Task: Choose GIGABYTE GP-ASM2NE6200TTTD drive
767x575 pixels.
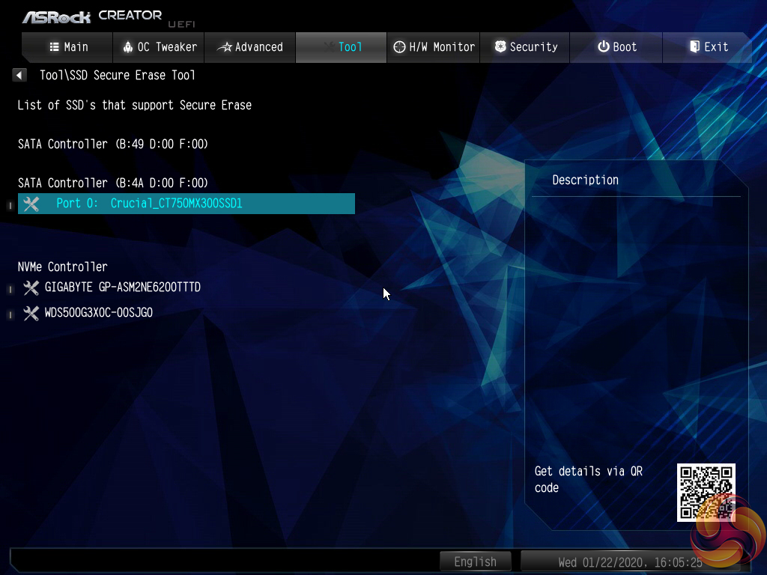Action: click(122, 287)
